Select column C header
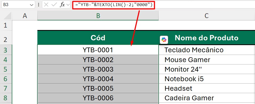Screen dimensions: 255x104 (207, 16)
